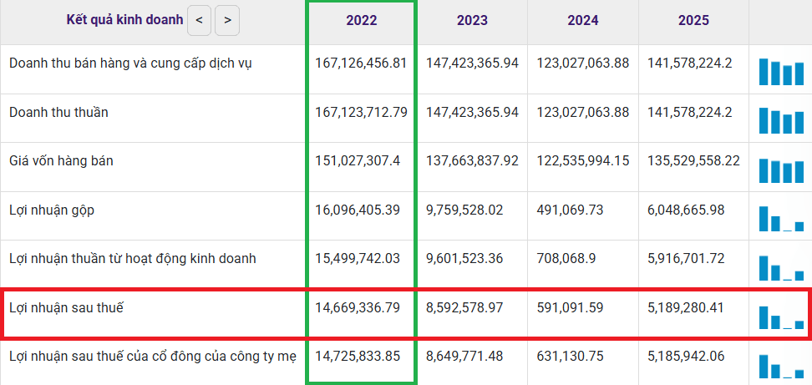Click the Doanh thu thuần row label
The height and width of the screenshot is (385, 812).
coord(58,112)
